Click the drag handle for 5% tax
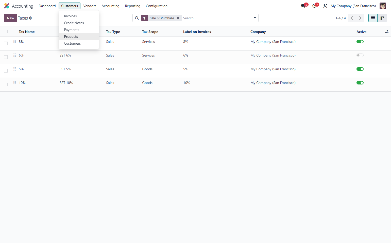The width and height of the screenshot is (391, 243). (14, 69)
